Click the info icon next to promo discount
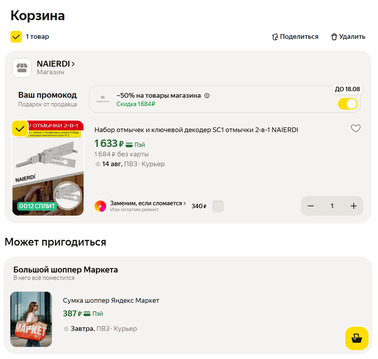 point(207,96)
